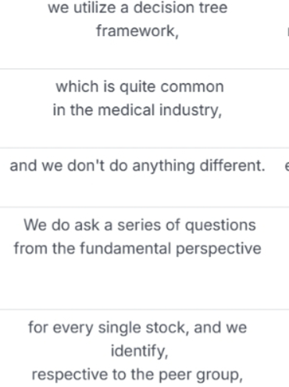This screenshot has height=387, width=289.
Task: Select 'from the fundamental perspective' line
Action: click(x=137, y=249)
